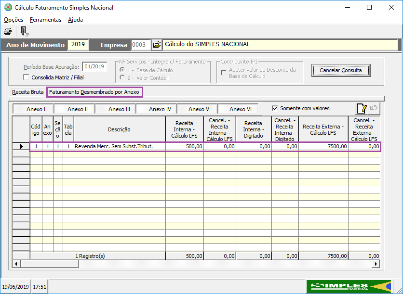
Task: Click Receita Interna - Cálculo LFS header
Action: (185, 129)
